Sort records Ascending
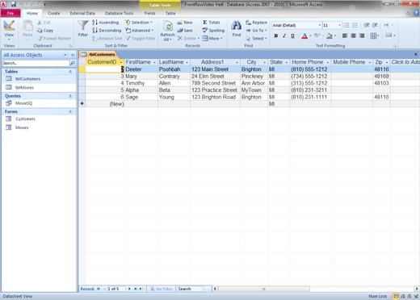The image size is (420, 300). 106,23
